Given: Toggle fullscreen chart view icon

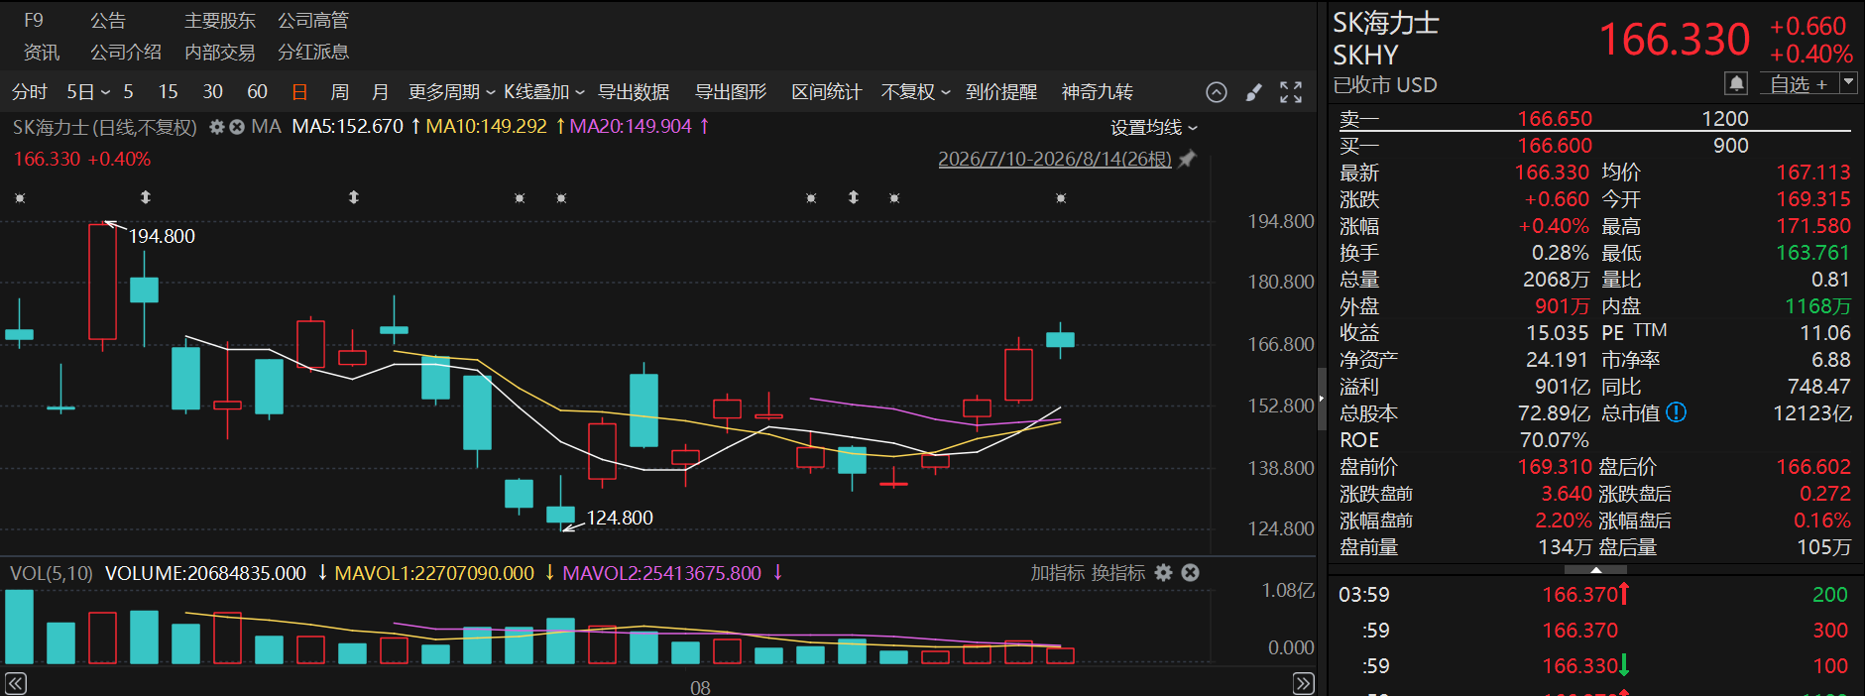Looking at the screenshot, I should pos(1291,92).
